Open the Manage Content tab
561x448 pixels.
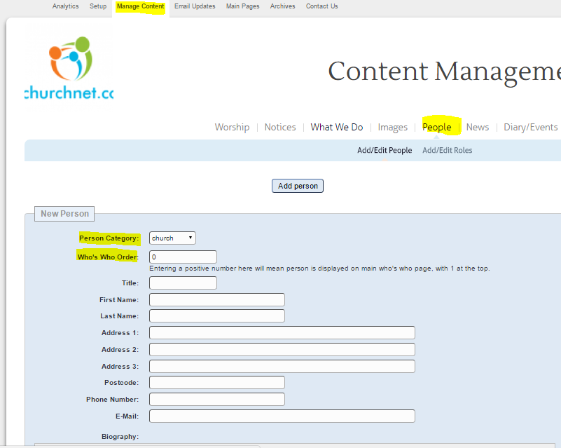pyautogui.click(x=139, y=6)
